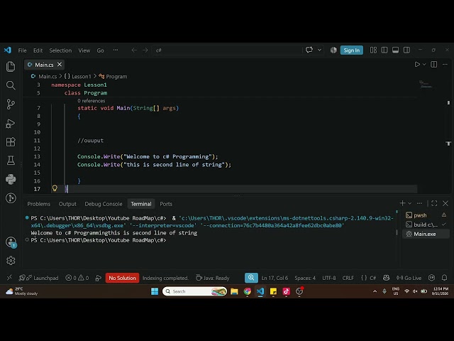This screenshot has width=454, height=341.
Task: Expand the new terminal profile dropdown
Action: tap(410, 204)
